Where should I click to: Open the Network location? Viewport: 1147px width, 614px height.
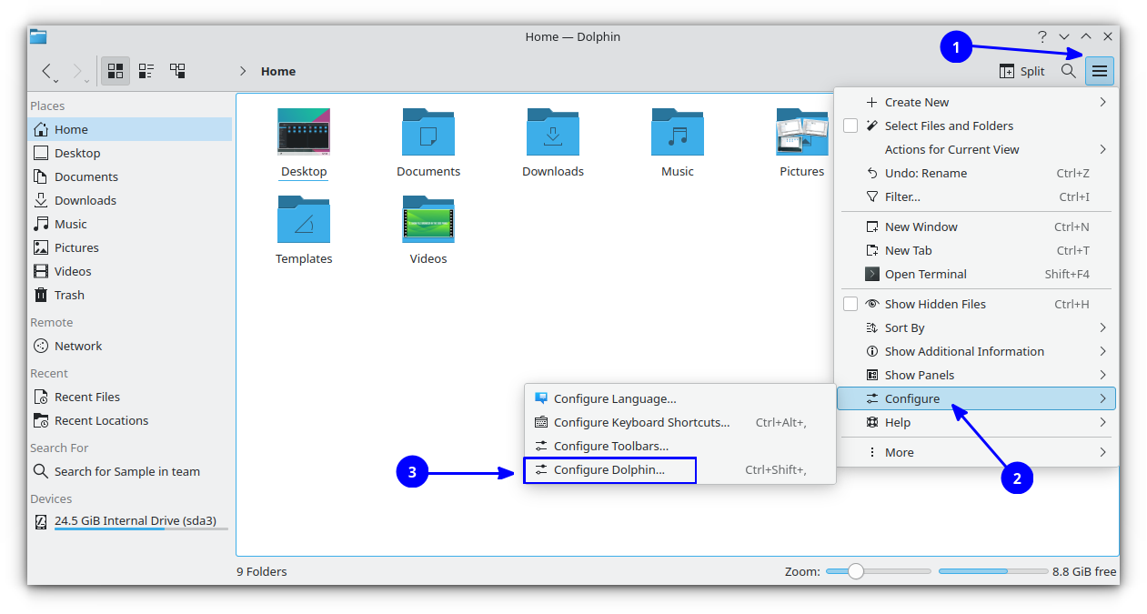pyautogui.click(x=76, y=345)
